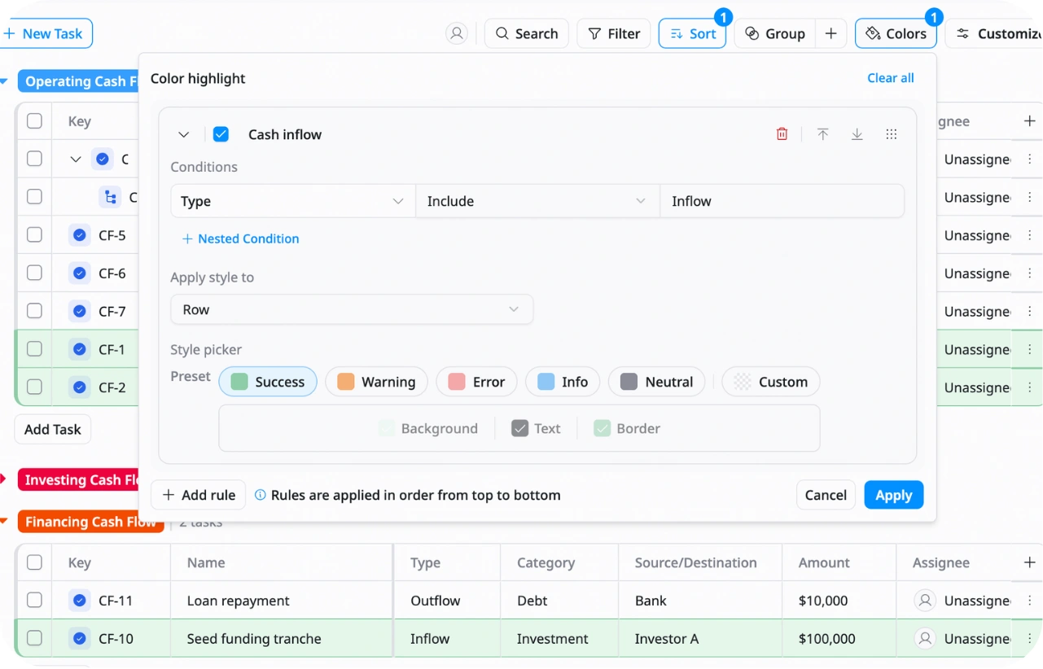1043x669 pixels.
Task: Toggle the Cash inflow rule checkbox
Action: coord(221,134)
